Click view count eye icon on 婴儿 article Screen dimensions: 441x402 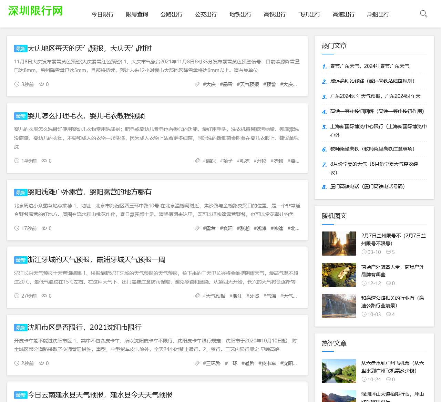[44, 161]
